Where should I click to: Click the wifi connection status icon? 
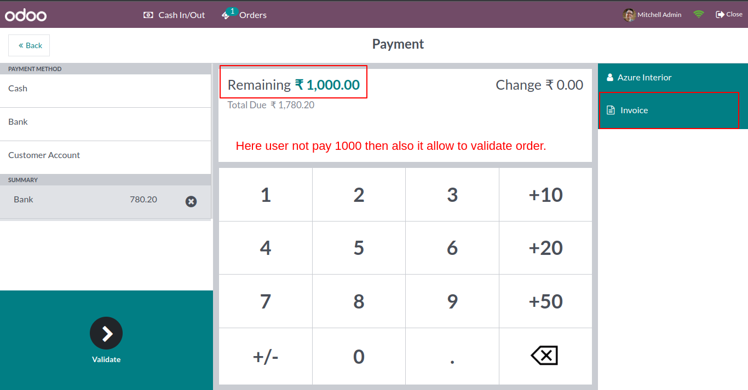tap(698, 15)
